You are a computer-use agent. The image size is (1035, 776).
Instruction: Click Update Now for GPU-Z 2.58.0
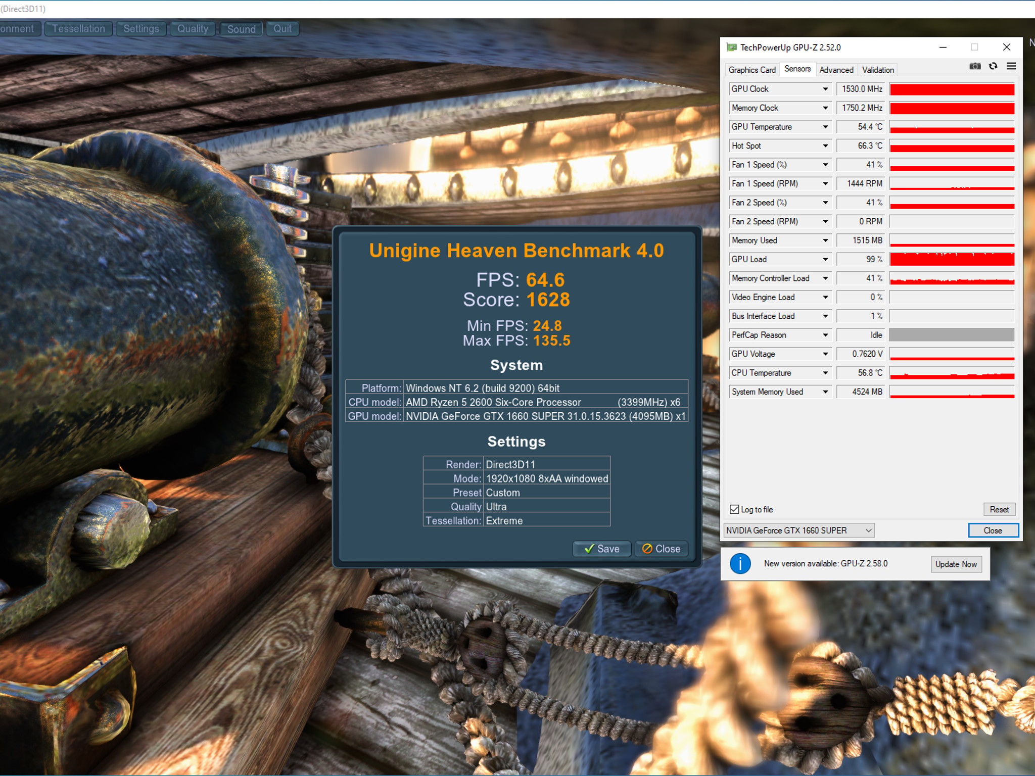tap(956, 564)
